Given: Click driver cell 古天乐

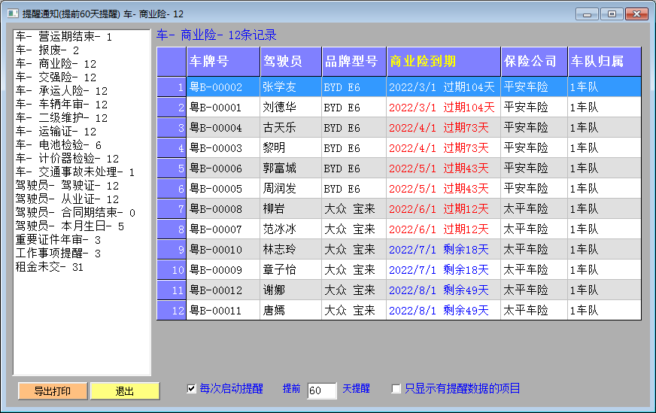Looking at the screenshot, I should coord(291,128).
